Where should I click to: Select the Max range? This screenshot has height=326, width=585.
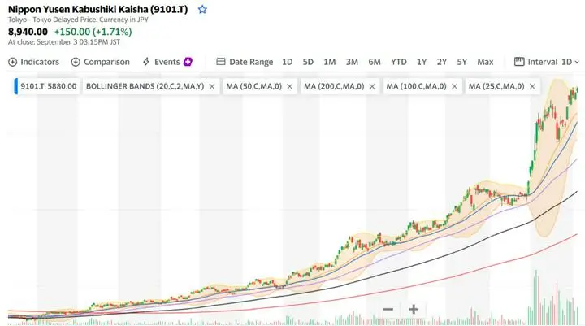[485, 62]
